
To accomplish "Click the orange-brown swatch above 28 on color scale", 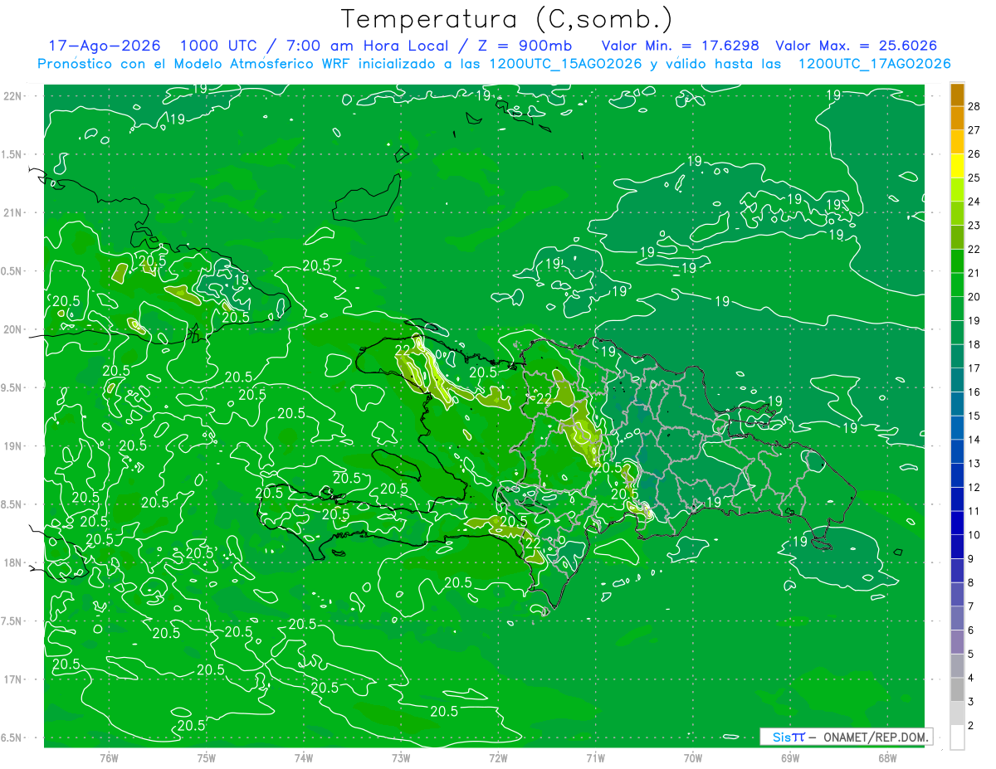I will [957, 94].
